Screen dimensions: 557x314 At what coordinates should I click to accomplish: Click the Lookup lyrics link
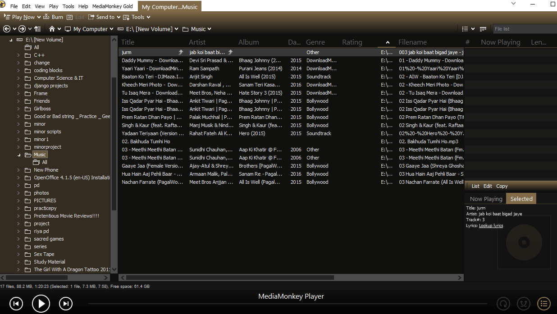(x=491, y=226)
